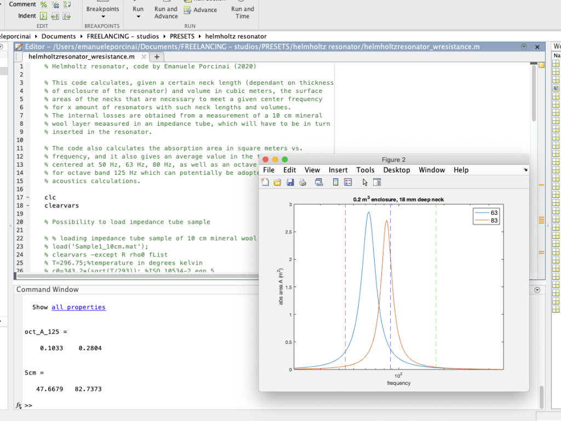Screen dimensions: 561x421
Task: Click the 'all properties' link
Action: click(78, 307)
